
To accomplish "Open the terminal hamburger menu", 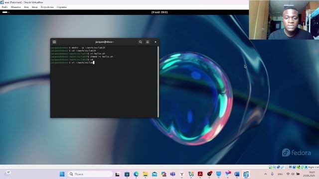I will [148, 42].
